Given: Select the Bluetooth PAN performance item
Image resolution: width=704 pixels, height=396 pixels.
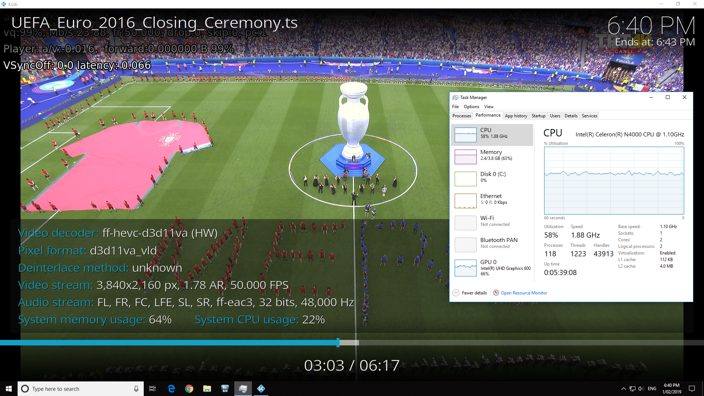Looking at the screenshot, I should [492, 245].
